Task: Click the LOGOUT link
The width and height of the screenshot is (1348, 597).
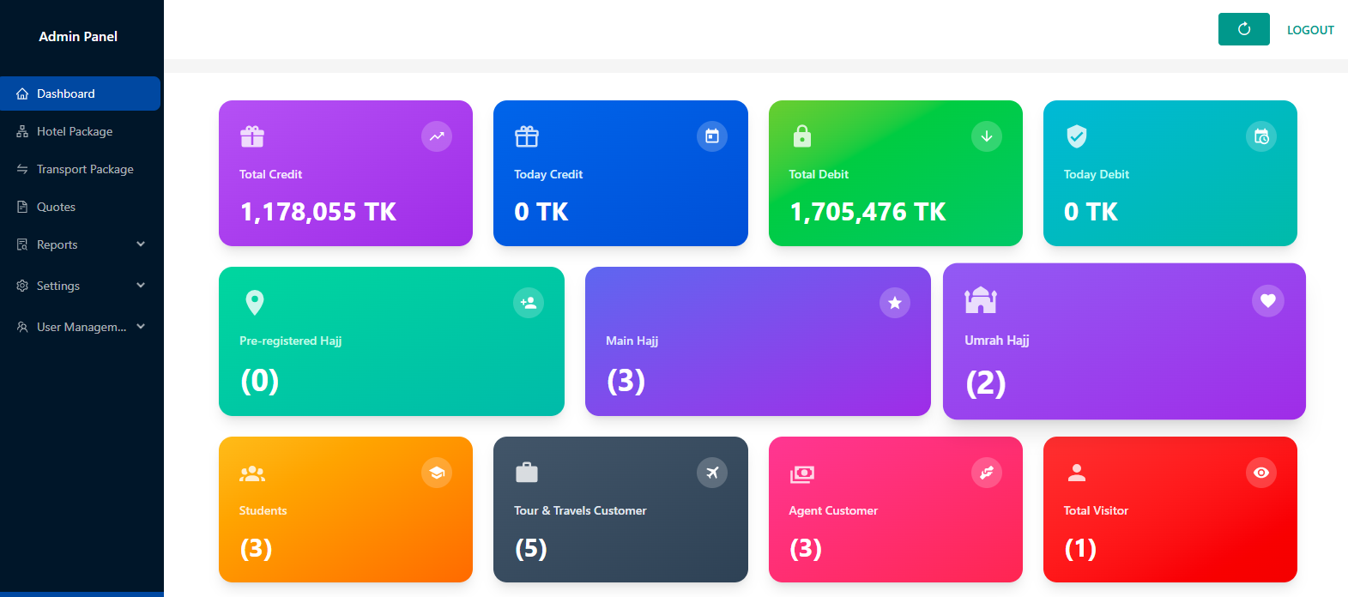Action: (1309, 30)
